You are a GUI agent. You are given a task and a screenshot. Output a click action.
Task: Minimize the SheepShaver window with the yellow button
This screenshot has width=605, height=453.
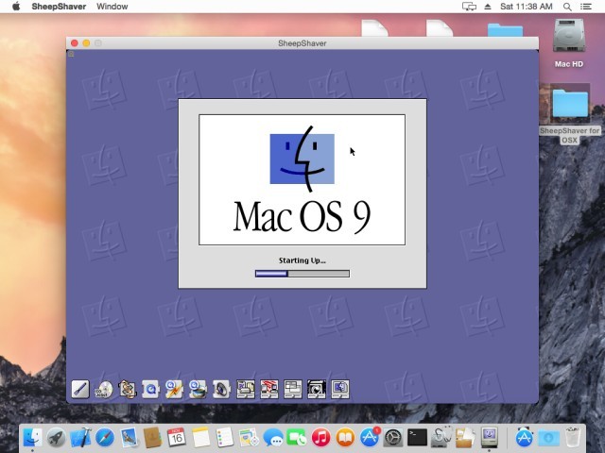coord(86,43)
